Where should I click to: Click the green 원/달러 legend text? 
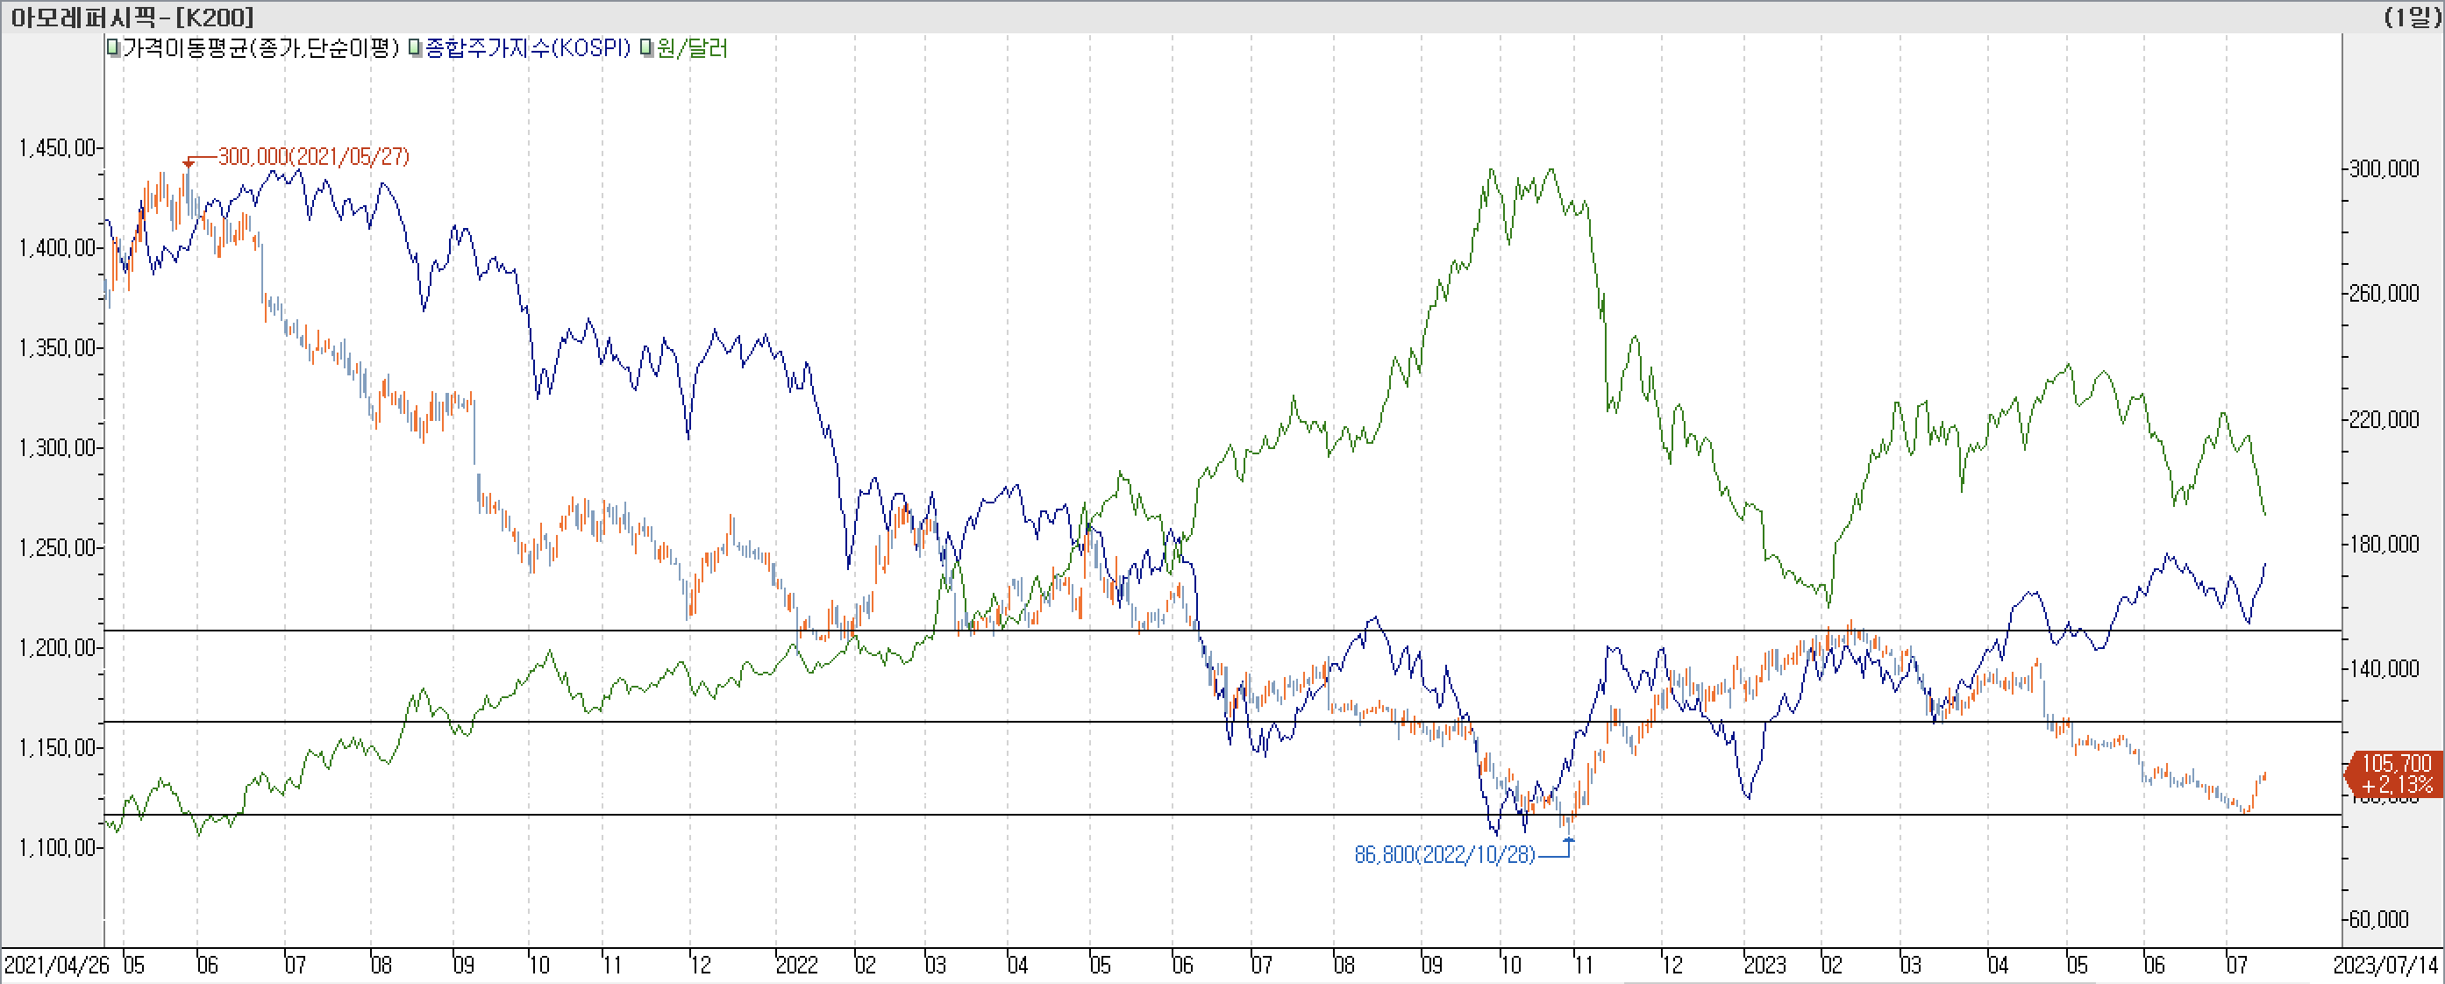692,47
